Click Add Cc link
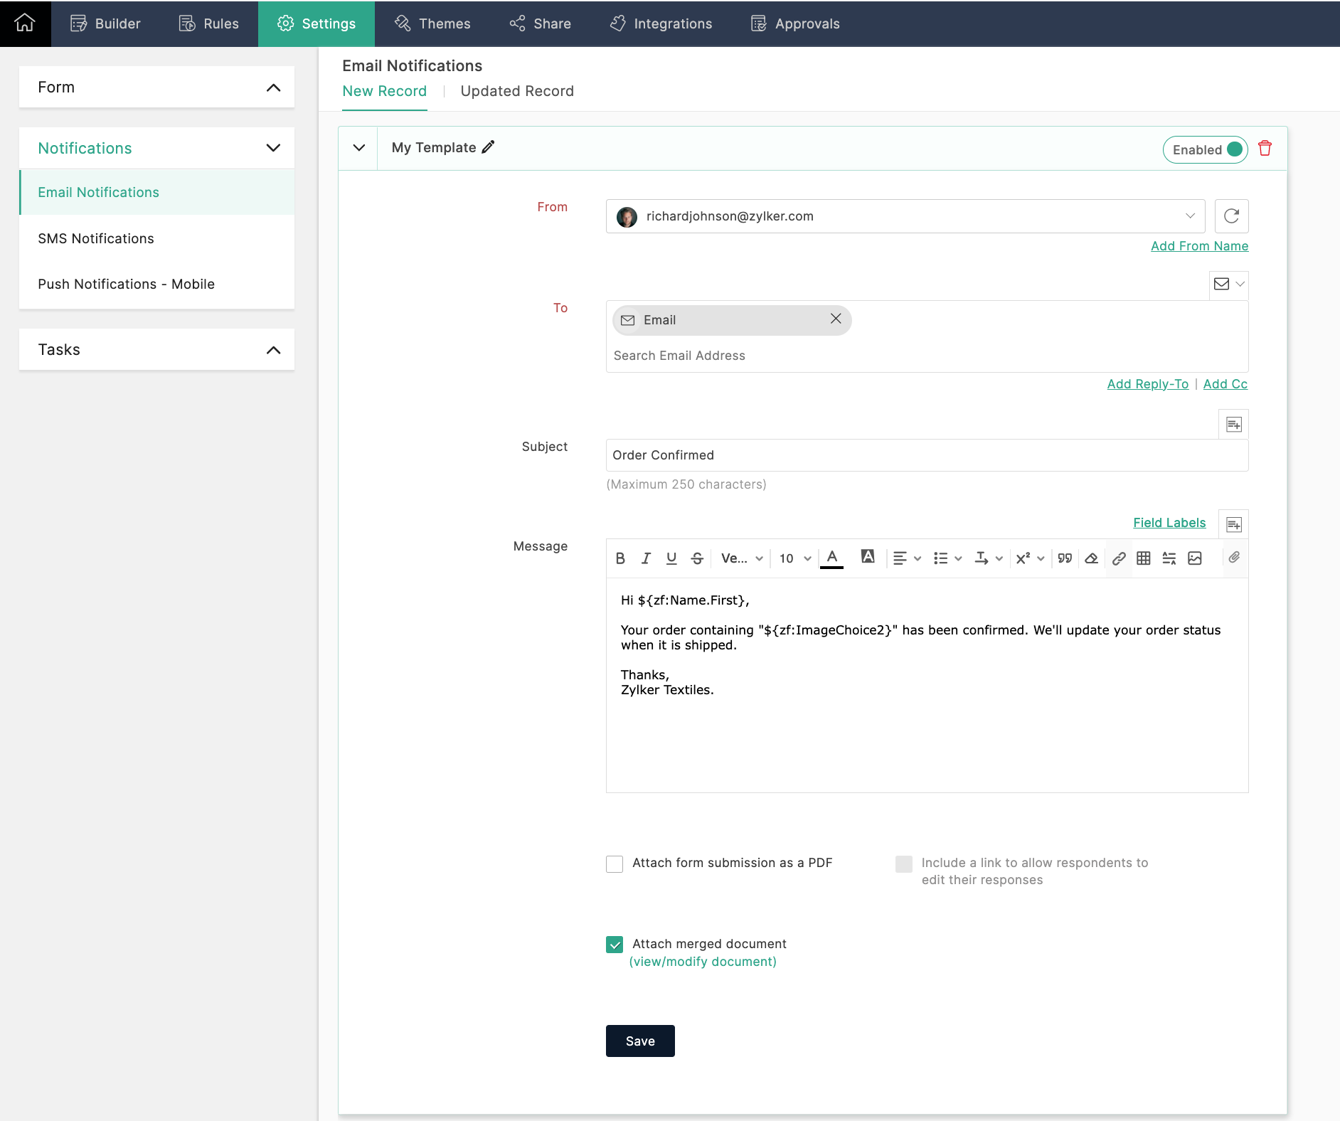The height and width of the screenshot is (1121, 1340). 1225,384
